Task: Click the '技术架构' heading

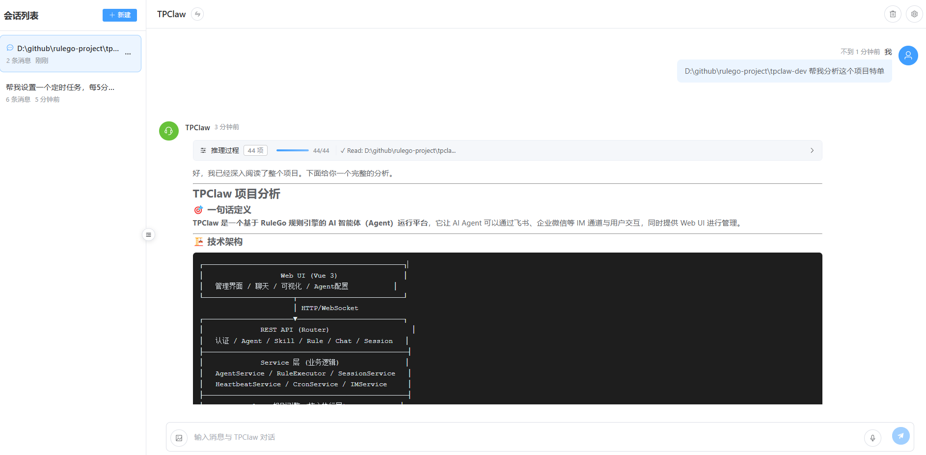Action: click(225, 242)
